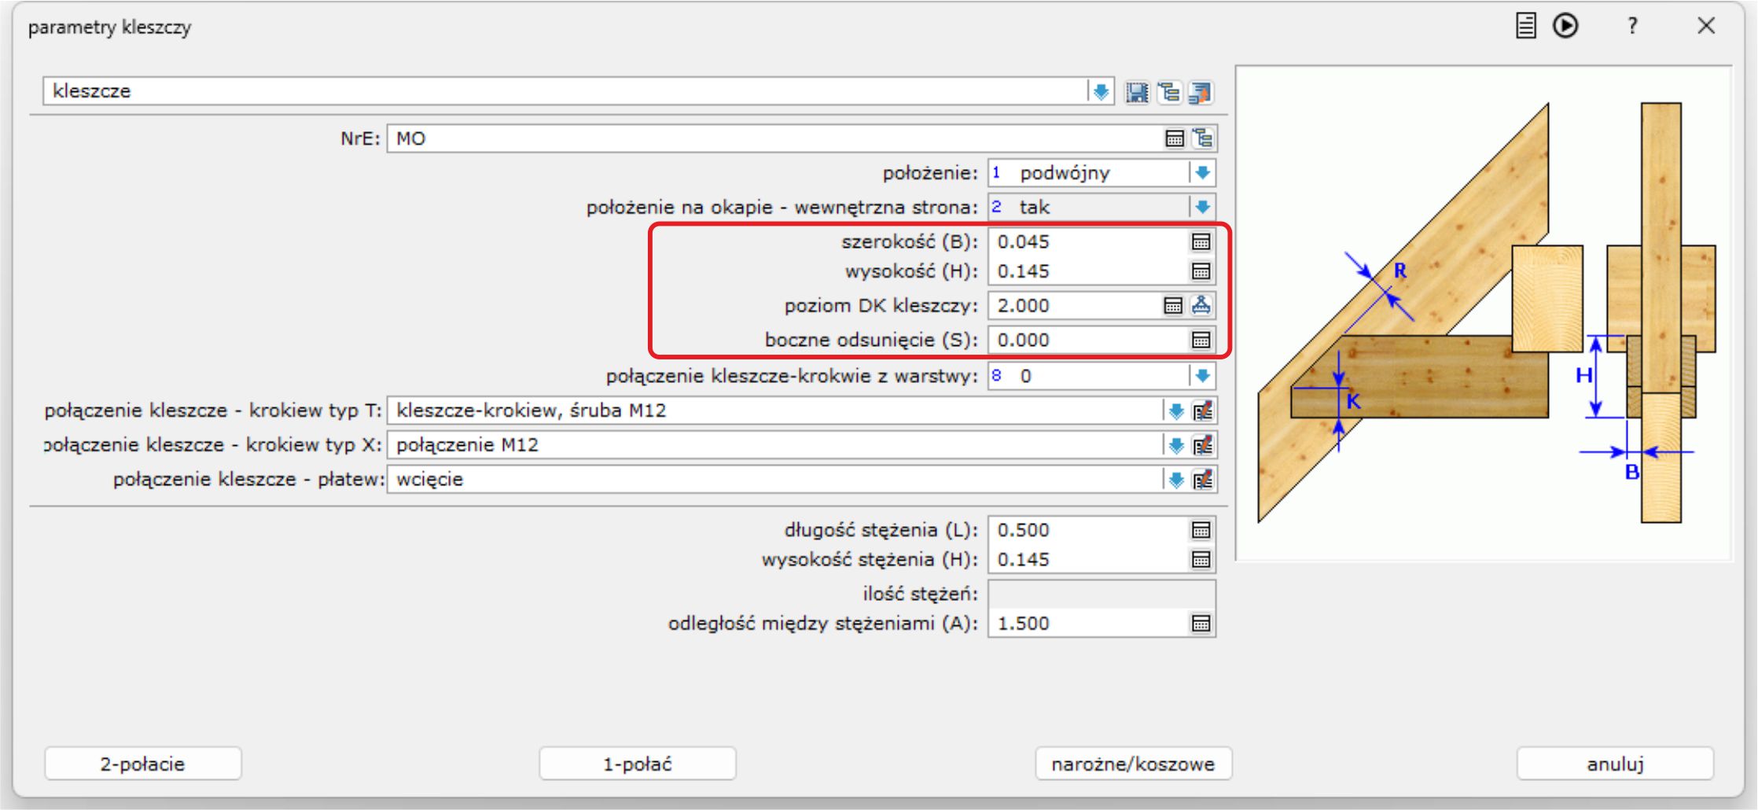Expand połączenie kleszcze-krokwie z warstwy dropdown
1758x810 pixels.
coord(1202,376)
